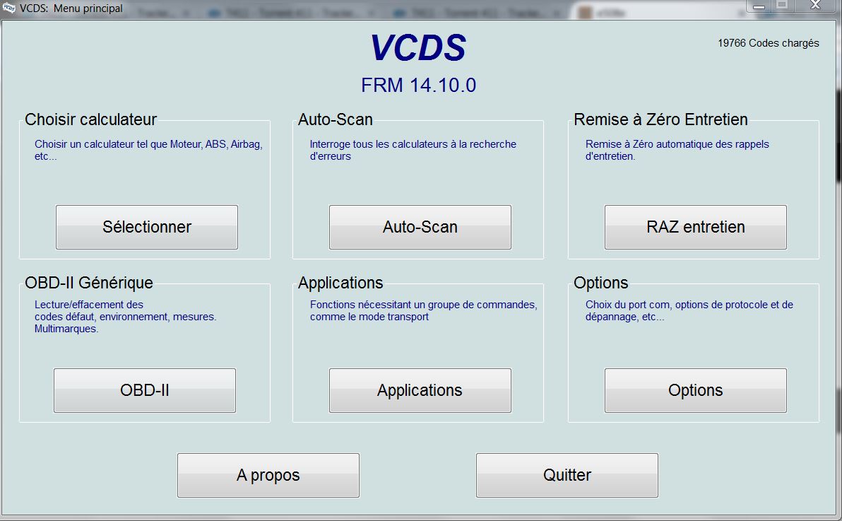Click 'Choix du port com' description text

689,311
